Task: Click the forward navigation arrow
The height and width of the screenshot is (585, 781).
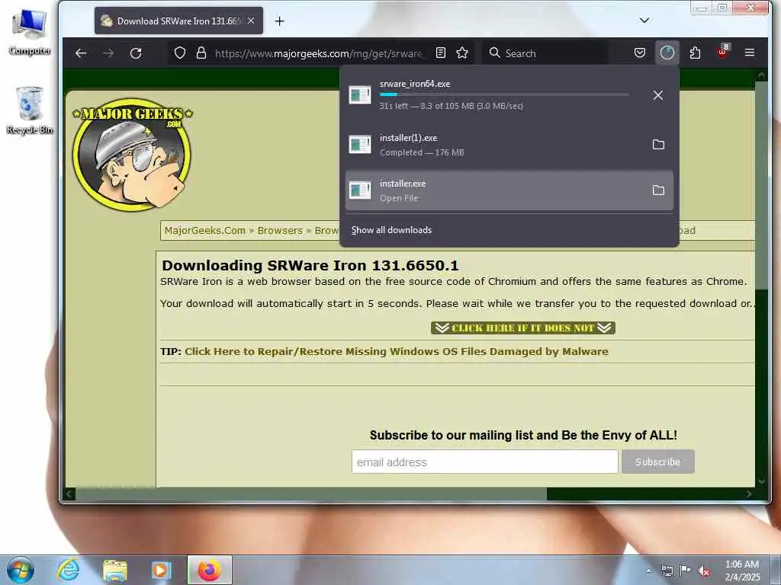Action: [108, 53]
